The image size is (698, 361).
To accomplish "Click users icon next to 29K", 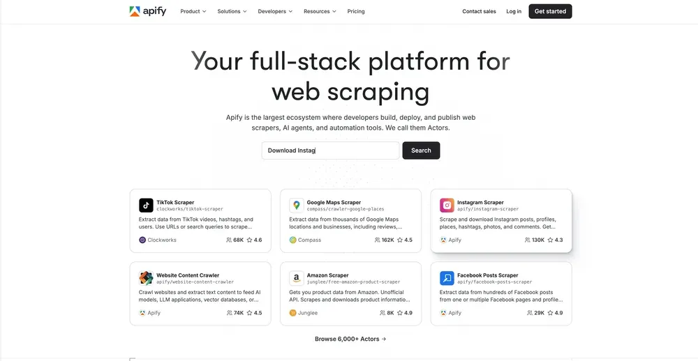I will [530, 313].
